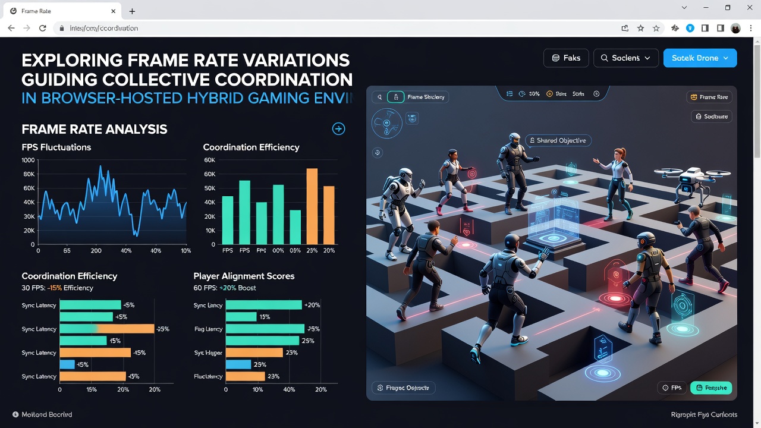Open the profile avatar in the browser toolbar
This screenshot has height=428, width=761.
[735, 28]
